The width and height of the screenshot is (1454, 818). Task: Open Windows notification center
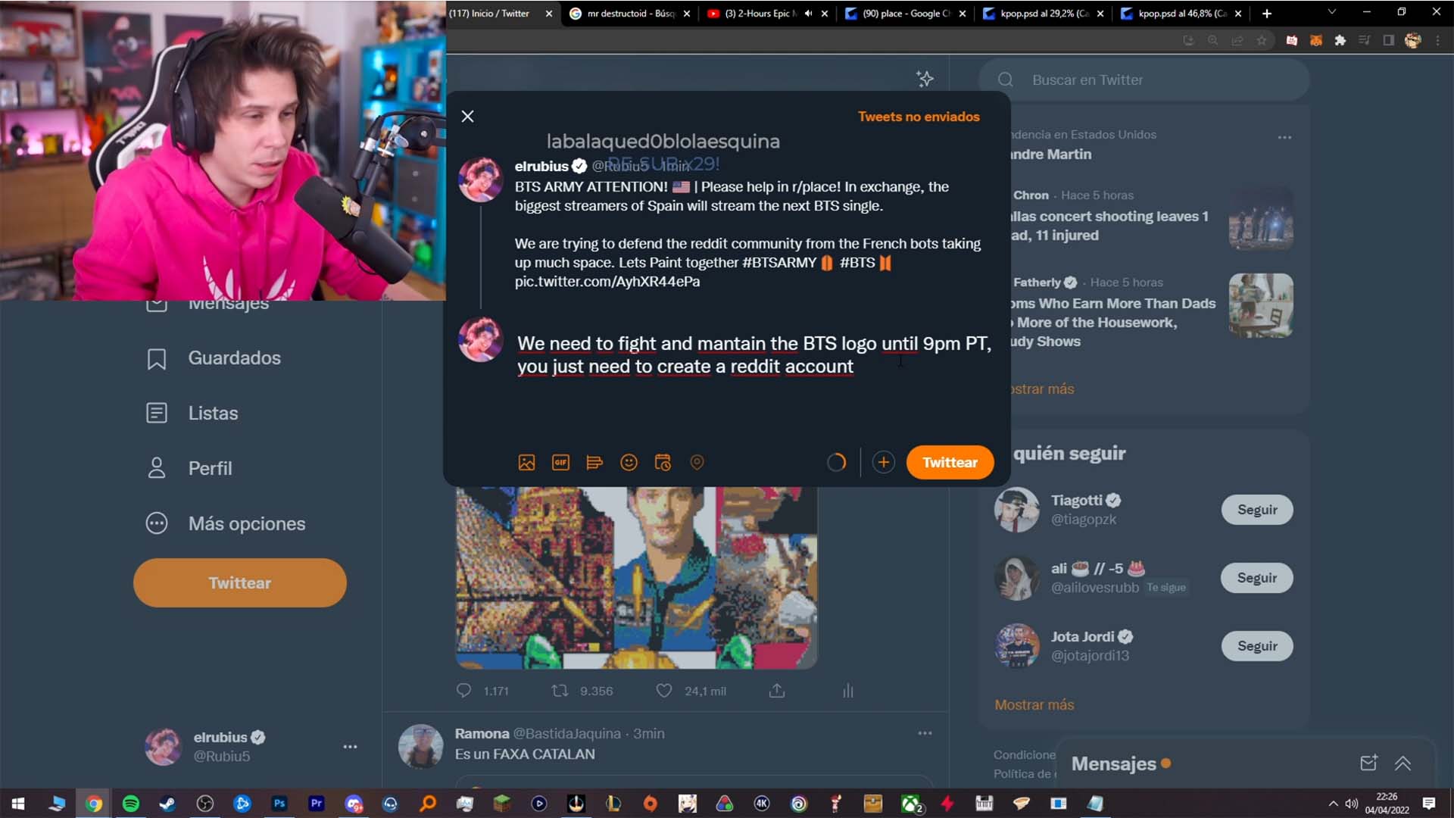(1428, 804)
